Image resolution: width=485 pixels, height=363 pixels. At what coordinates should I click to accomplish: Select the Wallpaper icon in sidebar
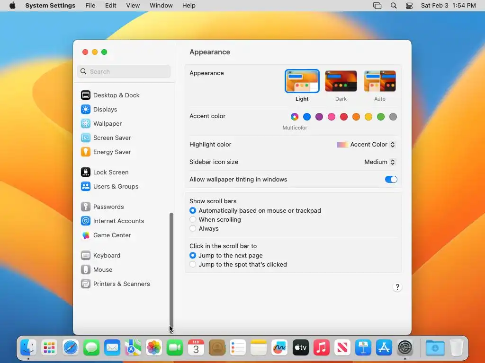click(86, 123)
